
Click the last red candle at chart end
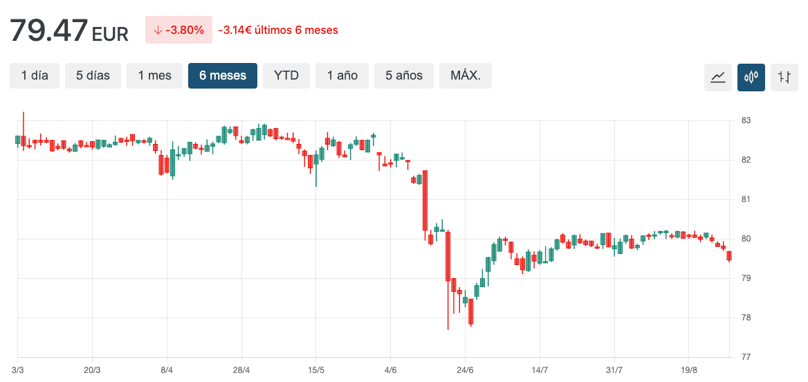(729, 256)
